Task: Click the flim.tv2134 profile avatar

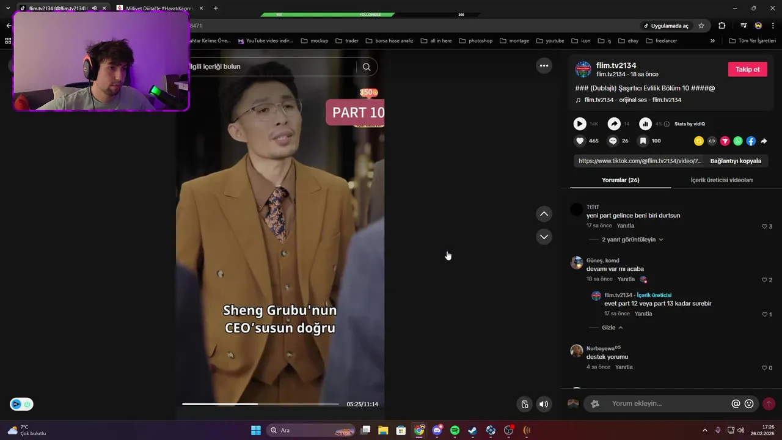Action: coord(583,69)
